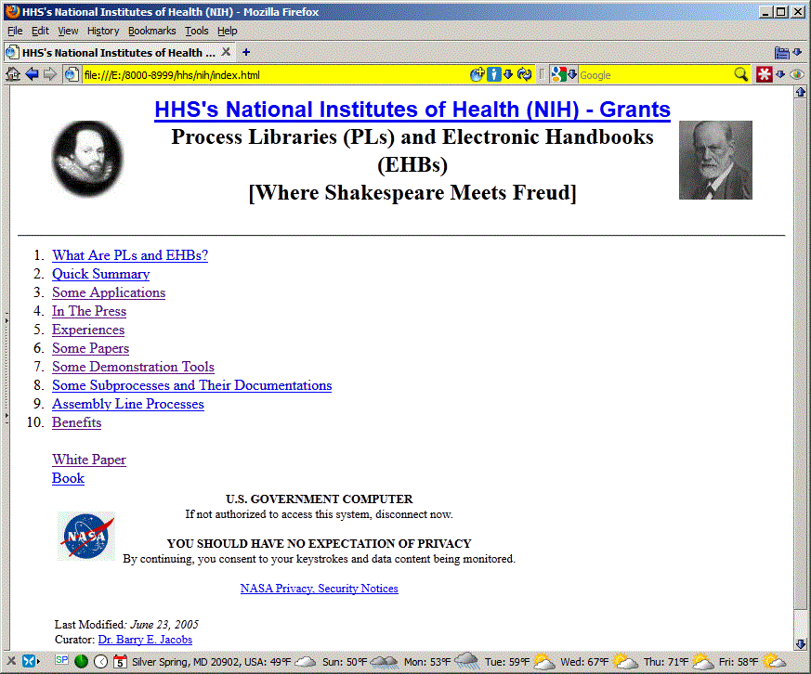Click Monday's rain shower forecast icon
This screenshot has width=811, height=674.
pos(467,661)
